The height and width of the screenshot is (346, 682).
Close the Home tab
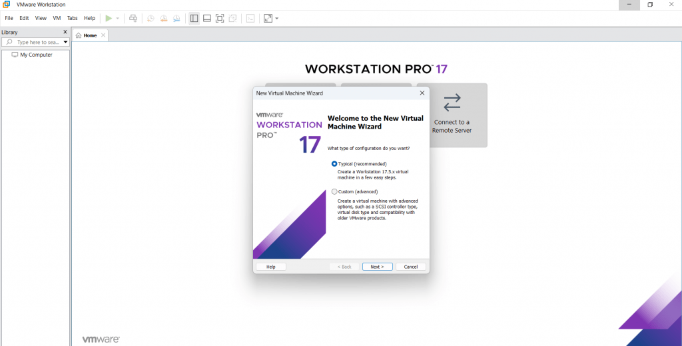(x=103, y=35)
